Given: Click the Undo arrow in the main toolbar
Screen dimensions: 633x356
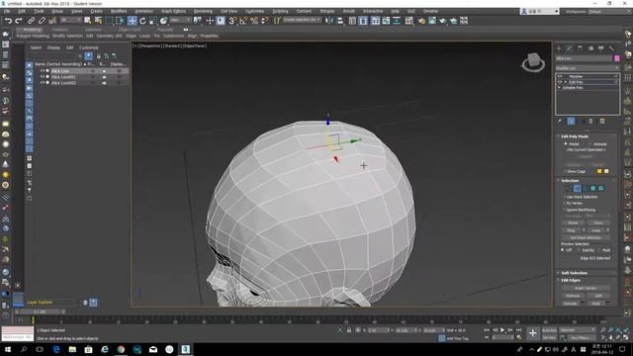Looking at the screenshot, I should point(8,21).
